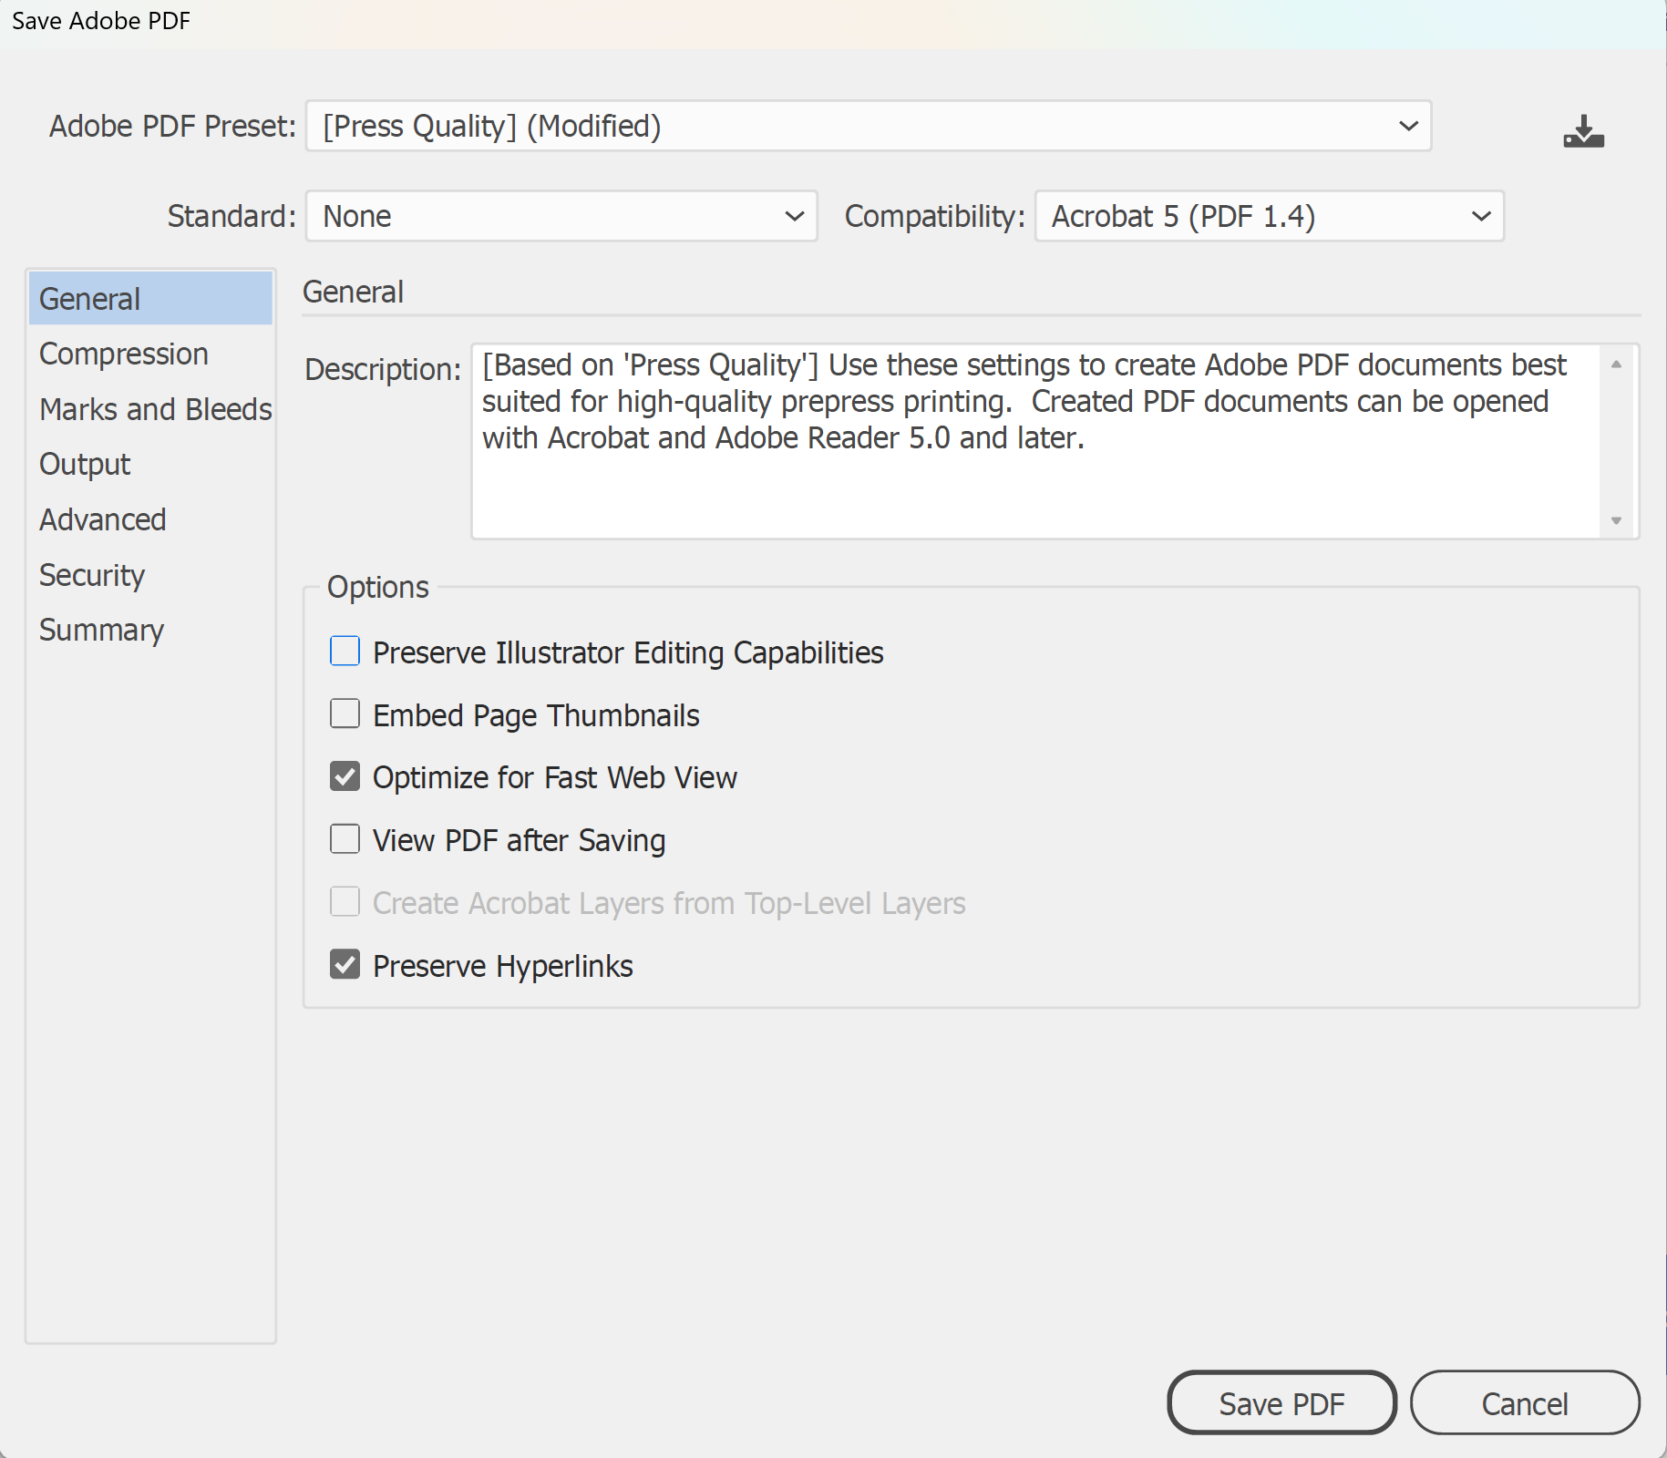This screenshot has width=1667, height=1458.
Task: Select the General category in sidebar
Action: (150, 298)
